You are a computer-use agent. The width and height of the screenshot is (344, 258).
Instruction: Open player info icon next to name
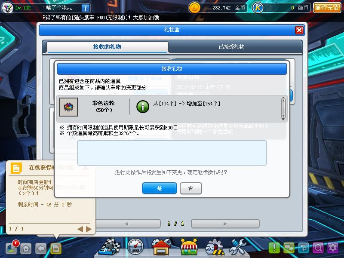85,8
